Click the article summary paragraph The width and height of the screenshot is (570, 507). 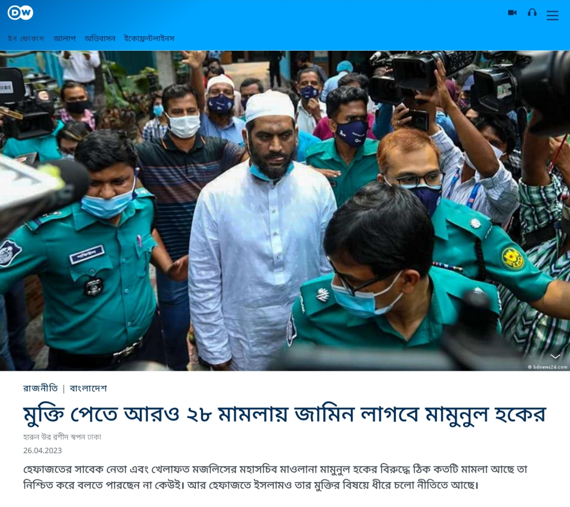pyautogui.click(x=275, y=477)
